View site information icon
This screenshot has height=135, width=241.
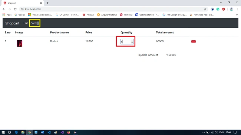[22, 9]
